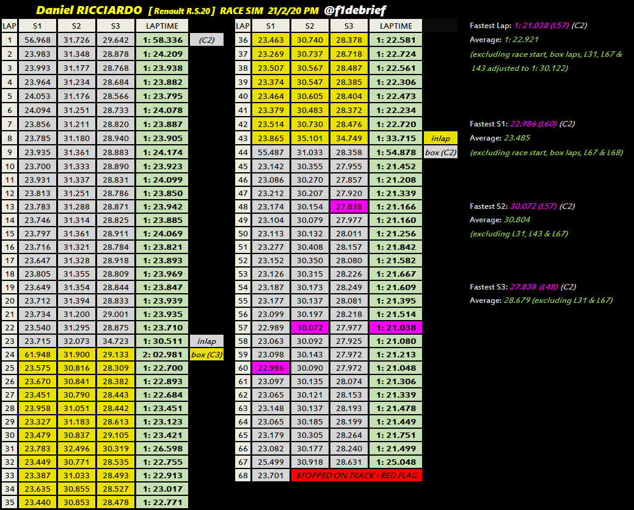
Task: Select purple S3 cell 27.838 on lap 48
Action: (349, 206)
